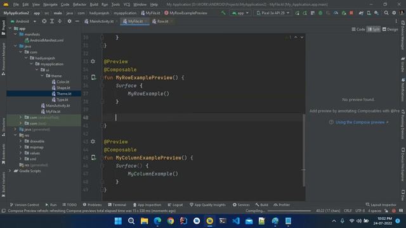Open the Pixel 3a API 29 device dropdown
The image size is (406, 228).
point(273,13)
